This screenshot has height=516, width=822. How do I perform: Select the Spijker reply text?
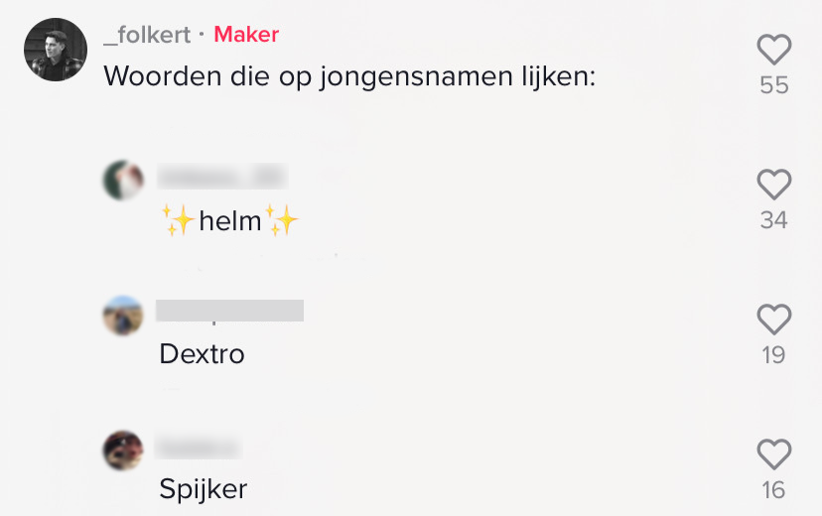pos(203,489)
